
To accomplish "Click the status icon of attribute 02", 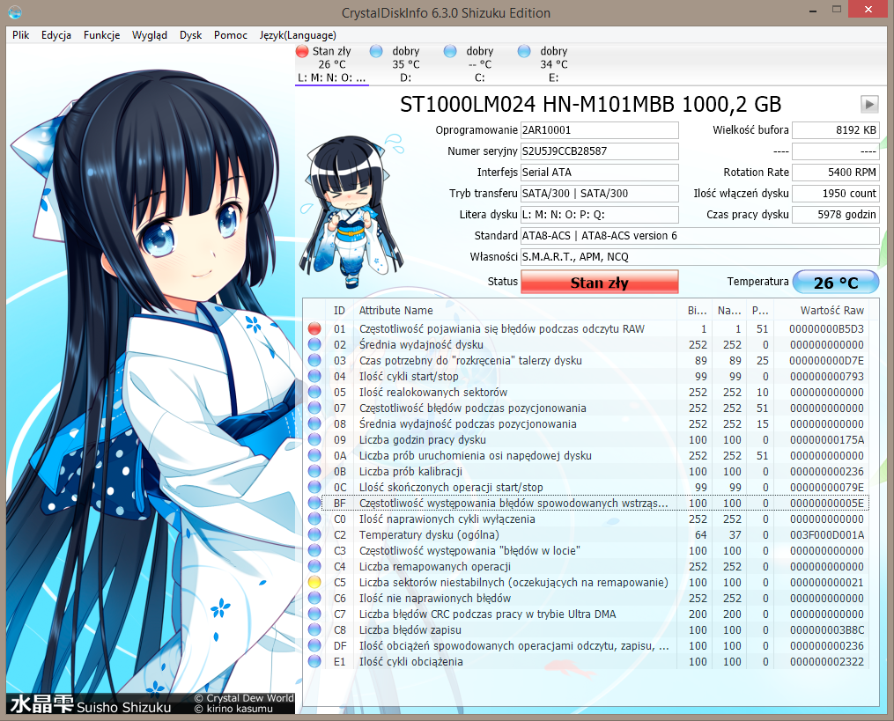I will click(314, 345).
